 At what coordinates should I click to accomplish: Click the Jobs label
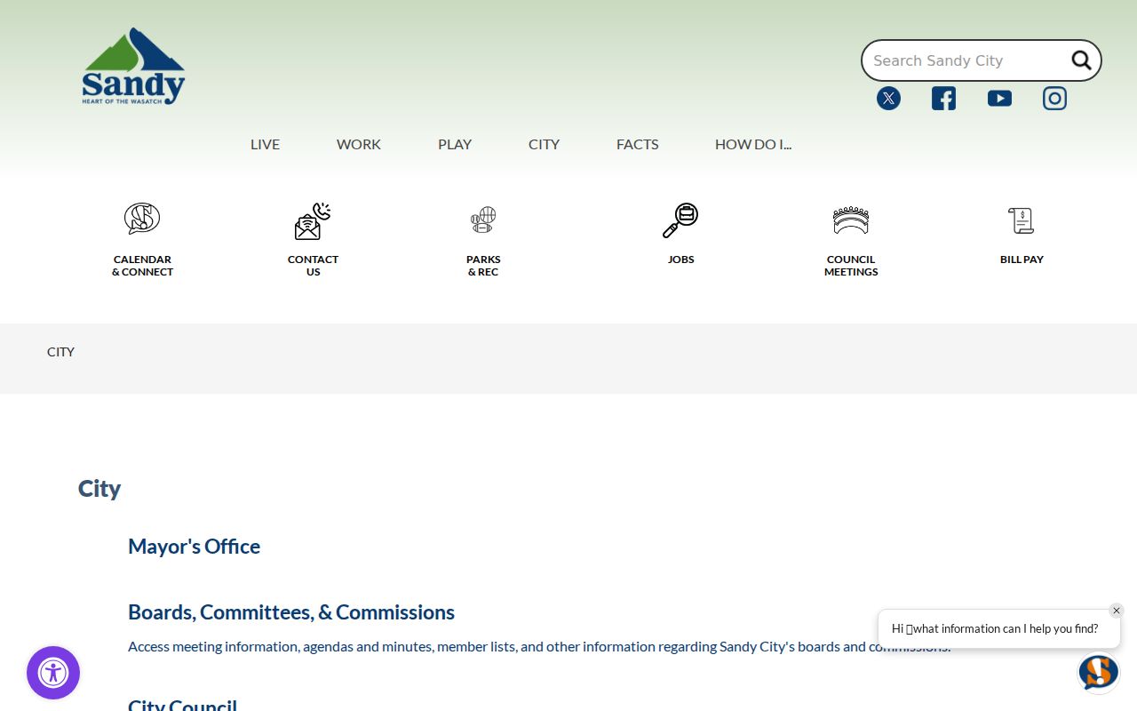tap(681, 260)
